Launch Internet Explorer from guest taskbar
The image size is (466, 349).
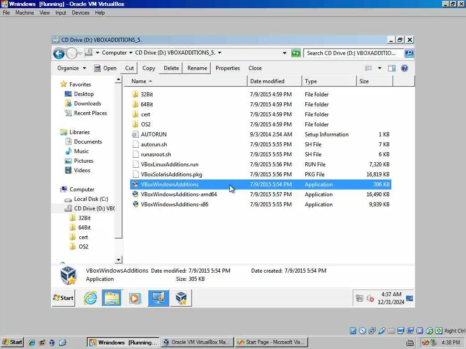[x=90, y=298]
